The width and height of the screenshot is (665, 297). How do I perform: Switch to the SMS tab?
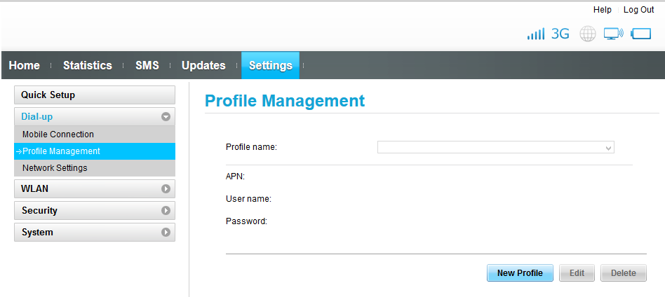point(147,65)
